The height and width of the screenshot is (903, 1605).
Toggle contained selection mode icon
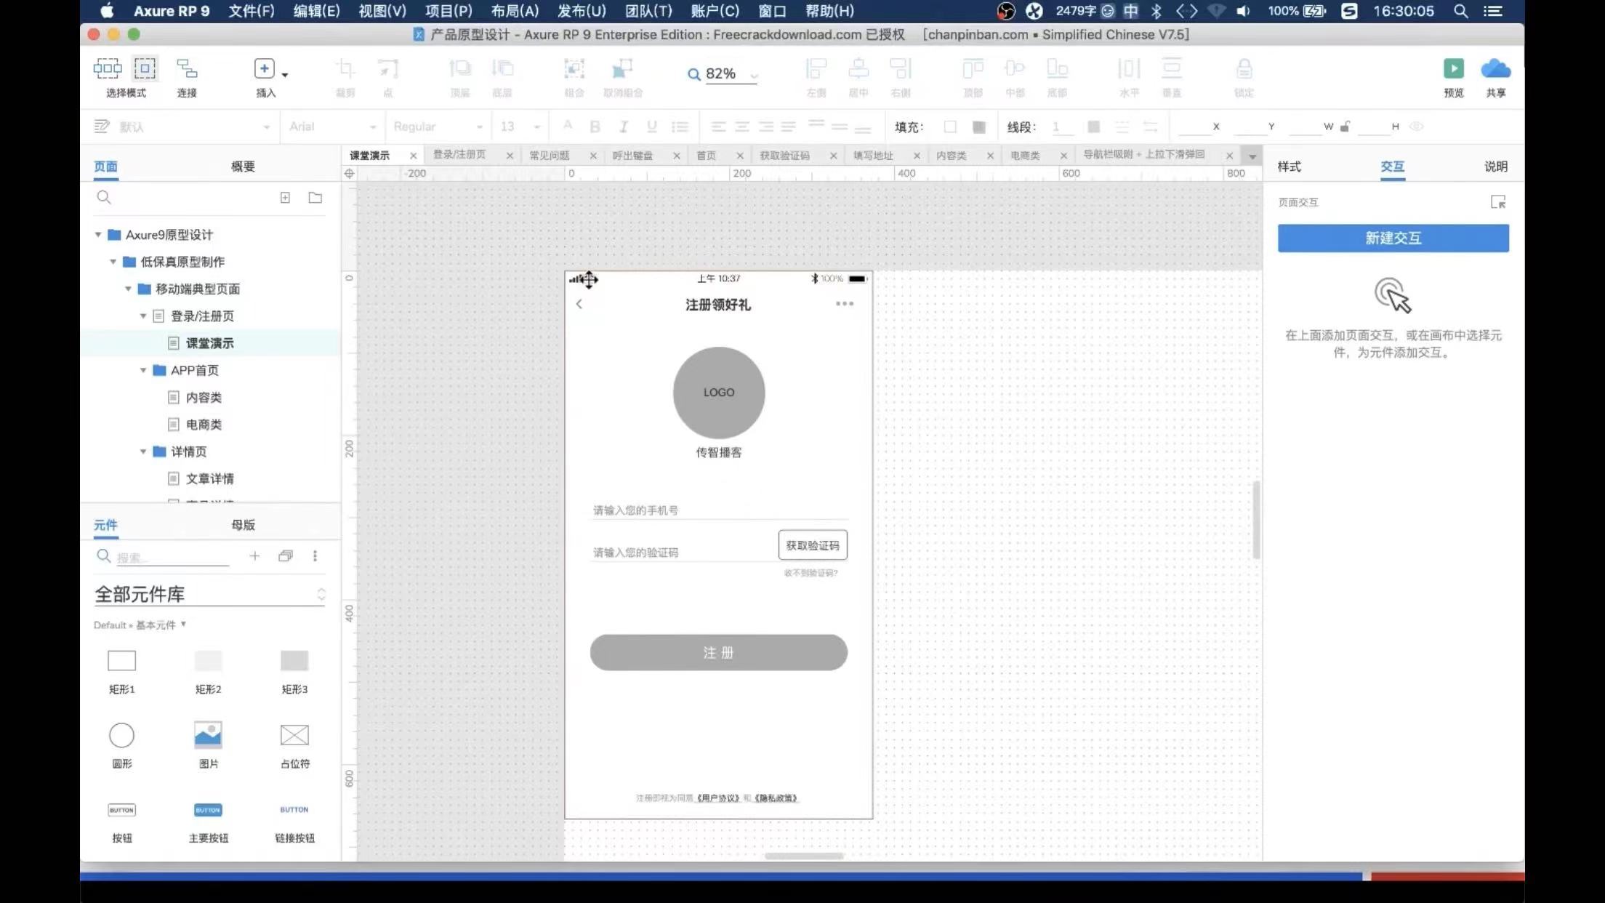(145, 69)
